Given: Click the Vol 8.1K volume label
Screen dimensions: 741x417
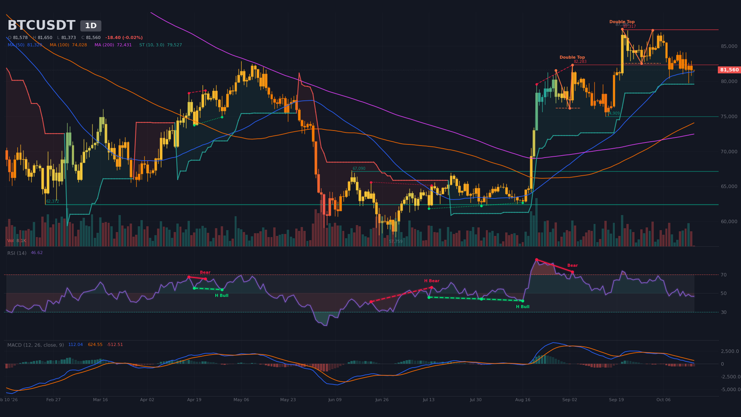Looking at the screenshot, I should (17, 241).
